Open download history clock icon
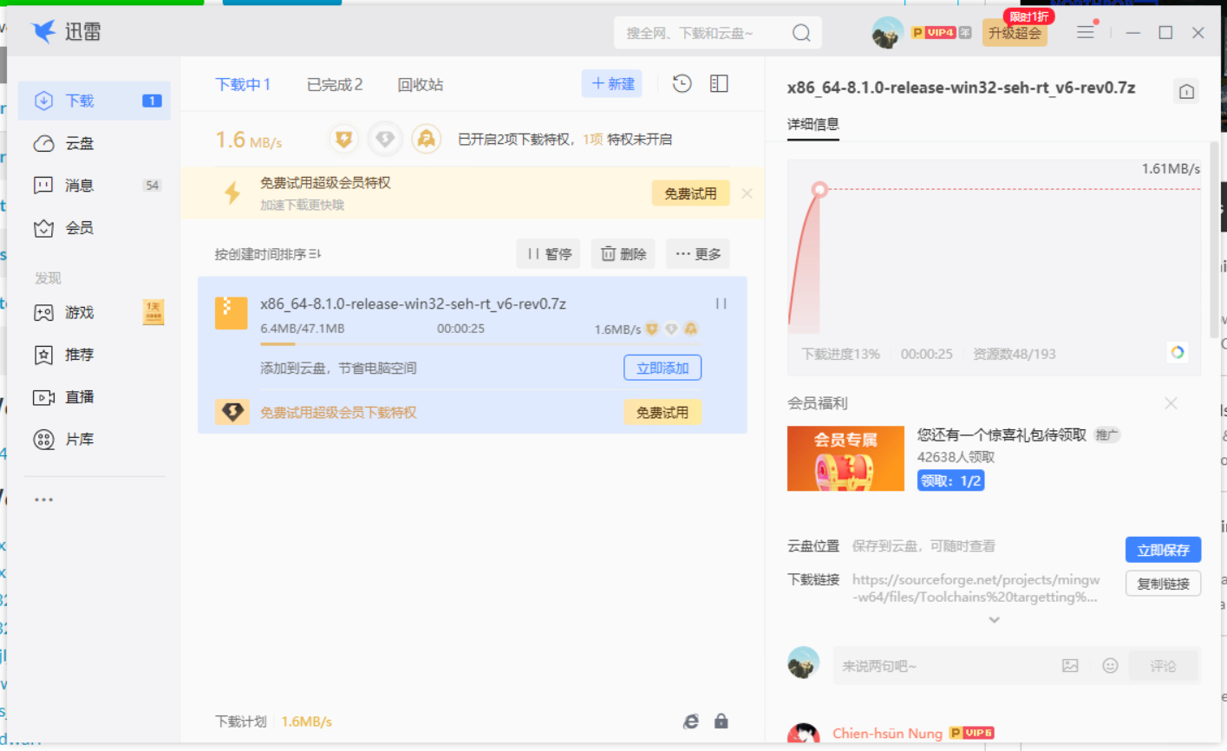Screen dimensions: 1227x751 682,83
